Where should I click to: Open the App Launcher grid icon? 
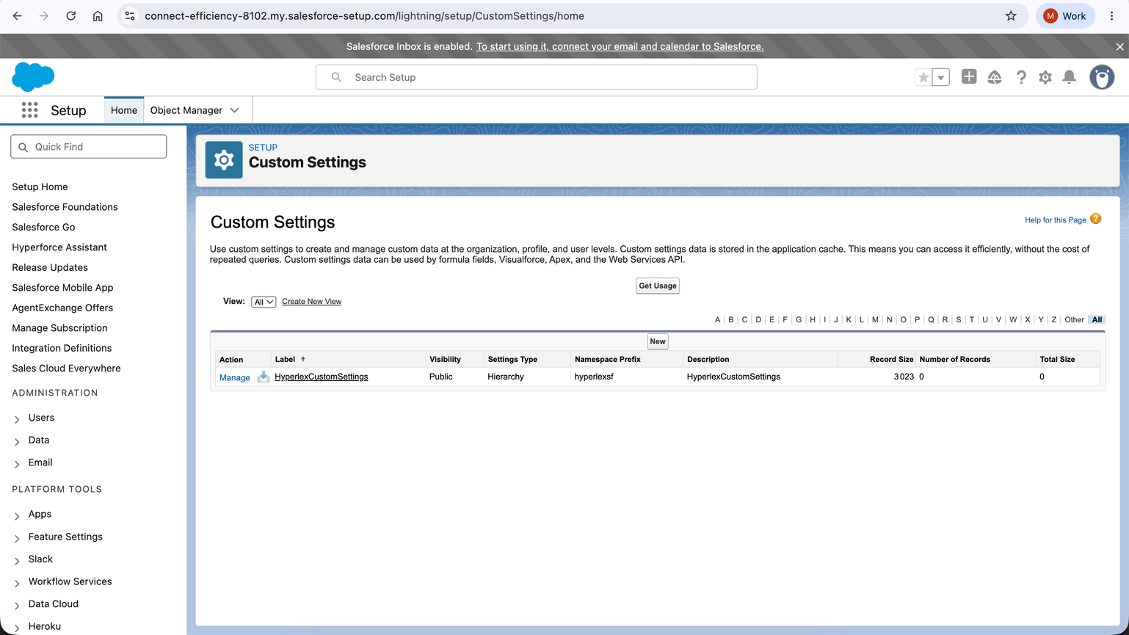coord(29,110)
